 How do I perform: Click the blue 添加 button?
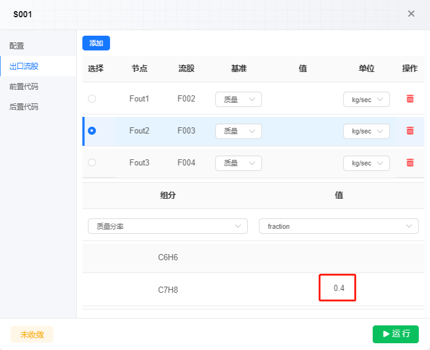96,43
